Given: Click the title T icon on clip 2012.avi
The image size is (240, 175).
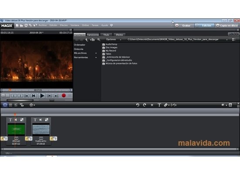Looking at the screenshot, I should tap(10, 120).
